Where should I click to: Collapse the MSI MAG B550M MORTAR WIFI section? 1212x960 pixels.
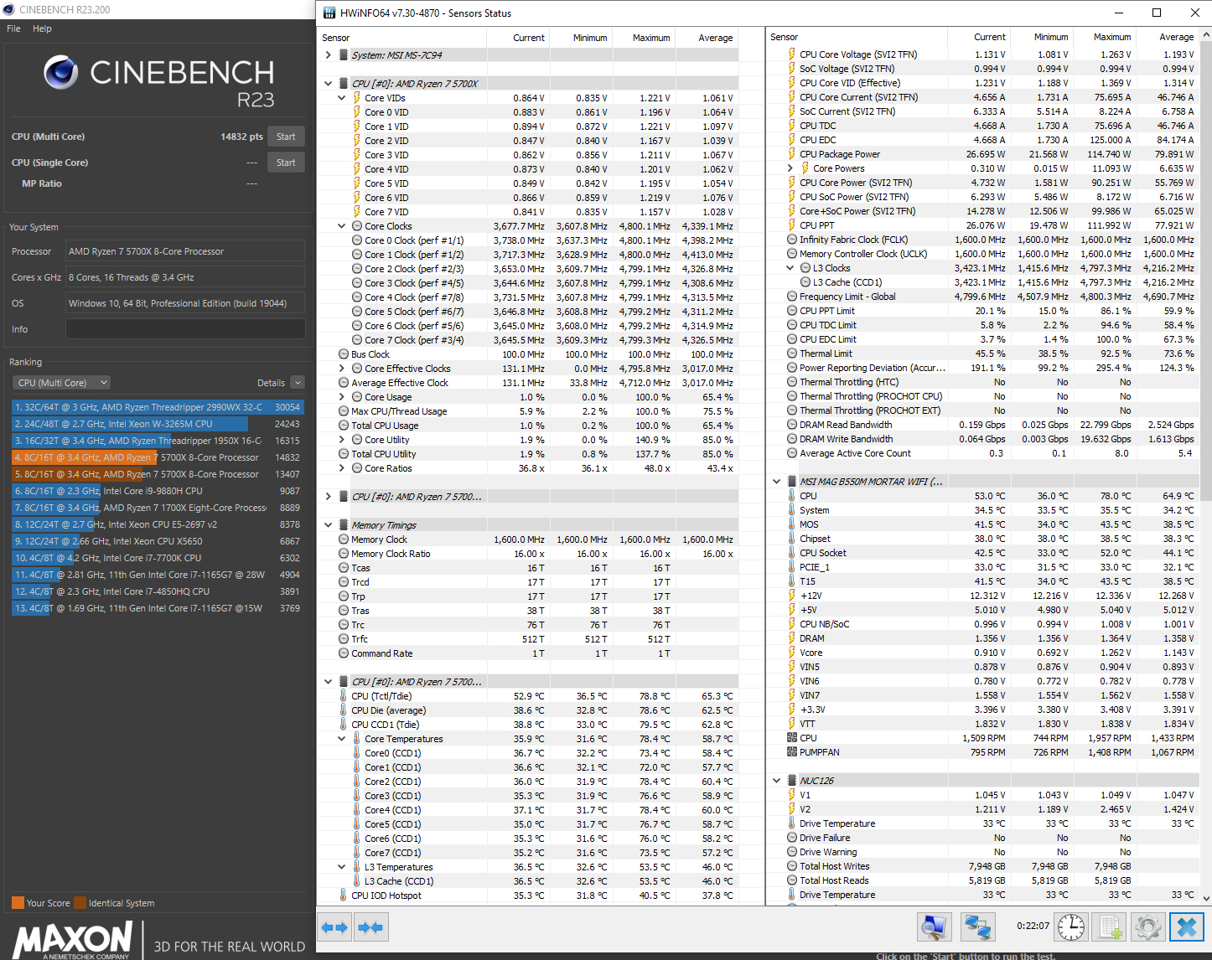777,482
